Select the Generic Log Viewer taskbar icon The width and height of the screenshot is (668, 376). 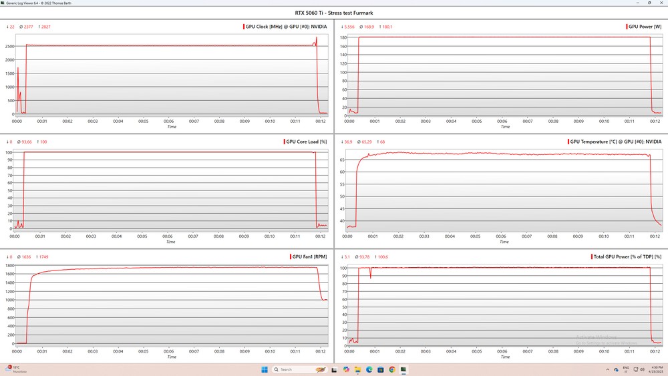403,369
